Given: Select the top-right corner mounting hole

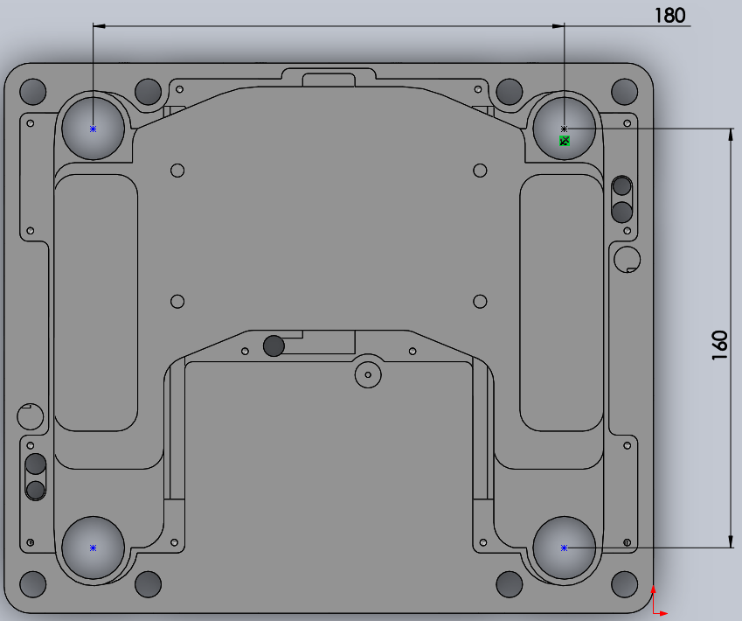Looking at the screenshot, I should (624, 92).
